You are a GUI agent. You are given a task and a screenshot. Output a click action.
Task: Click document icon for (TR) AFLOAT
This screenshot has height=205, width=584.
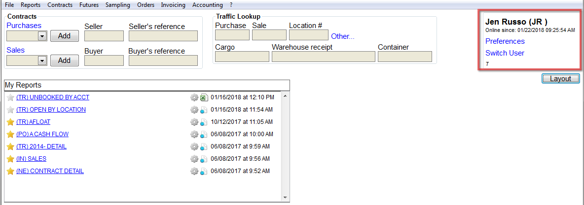(x=204, y=122)
